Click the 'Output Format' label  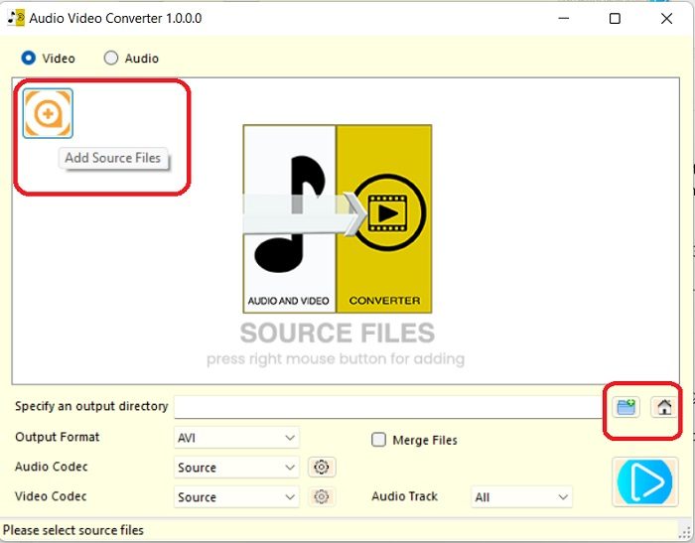[58, 437]
